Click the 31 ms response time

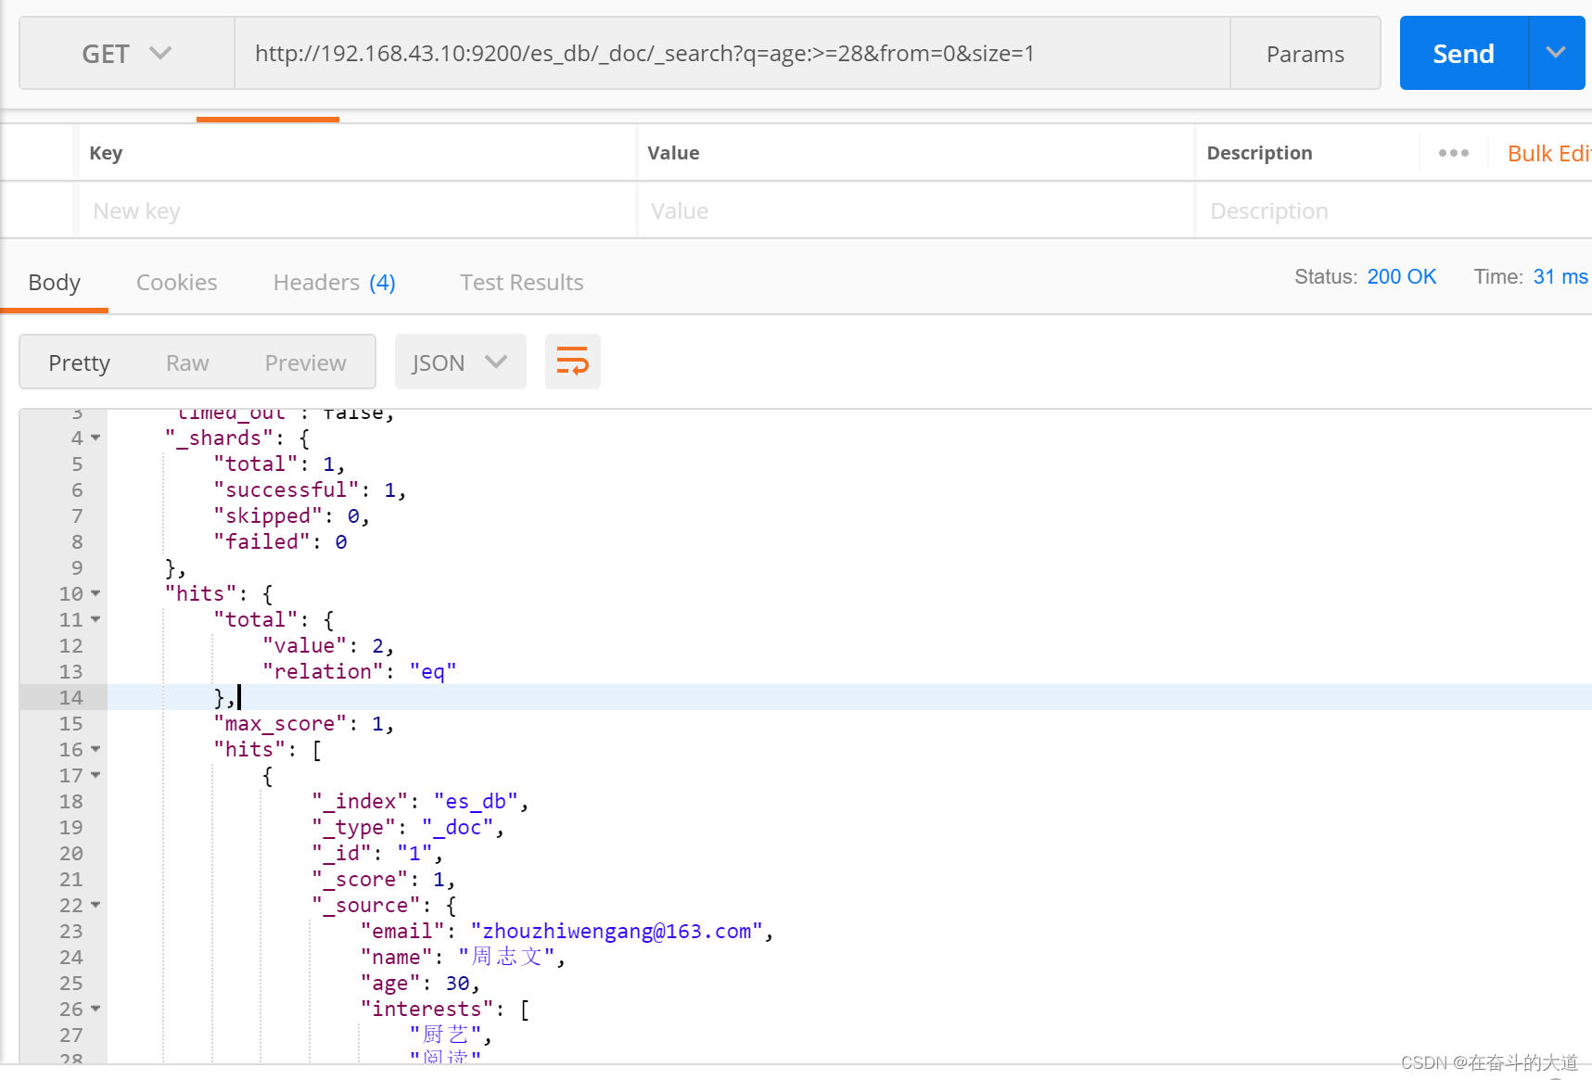pyautogui.click(x=1560, y=276)
